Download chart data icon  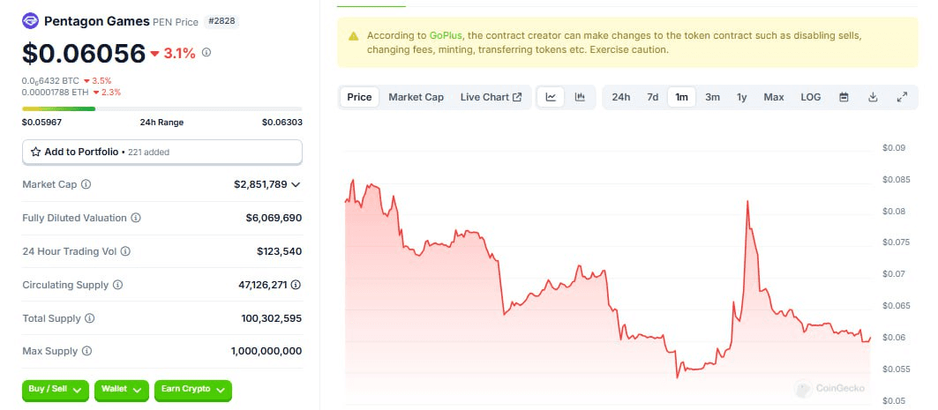point(873,97)
